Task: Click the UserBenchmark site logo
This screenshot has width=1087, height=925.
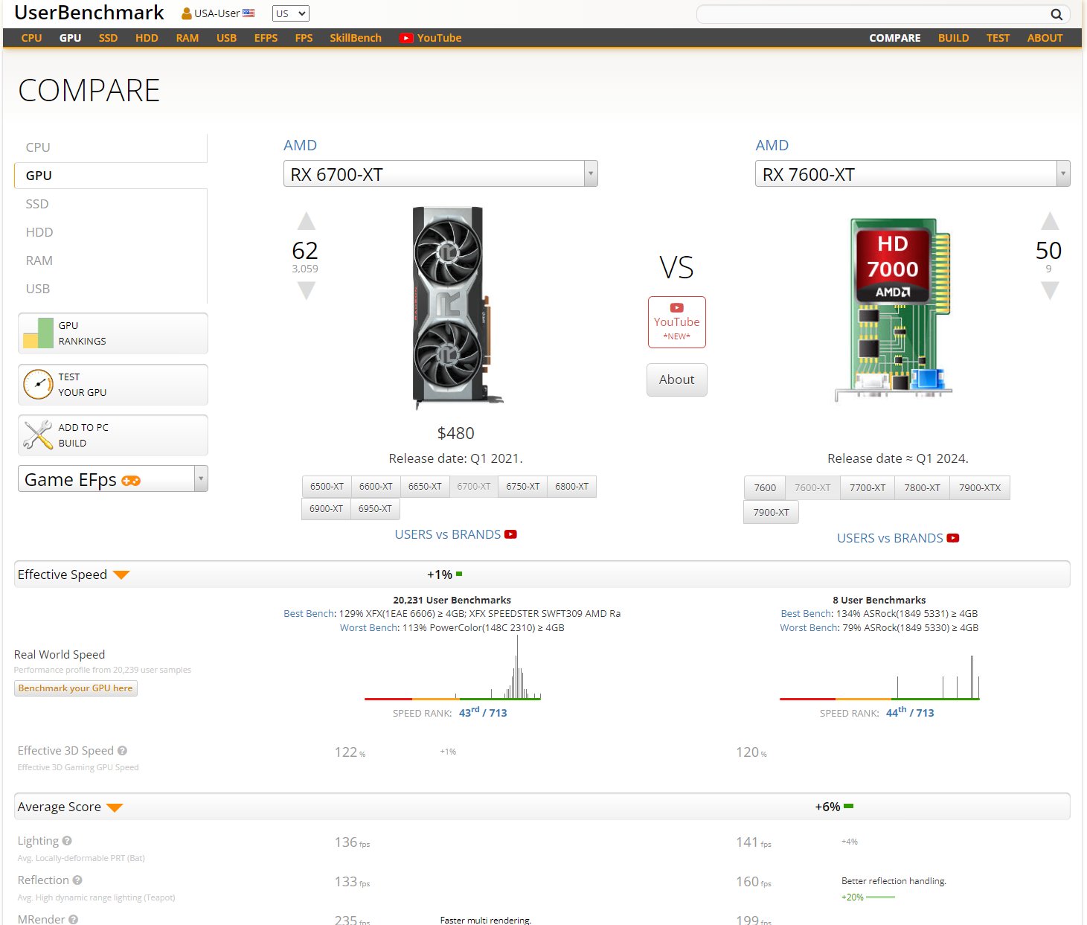Action: pos(89,13)
